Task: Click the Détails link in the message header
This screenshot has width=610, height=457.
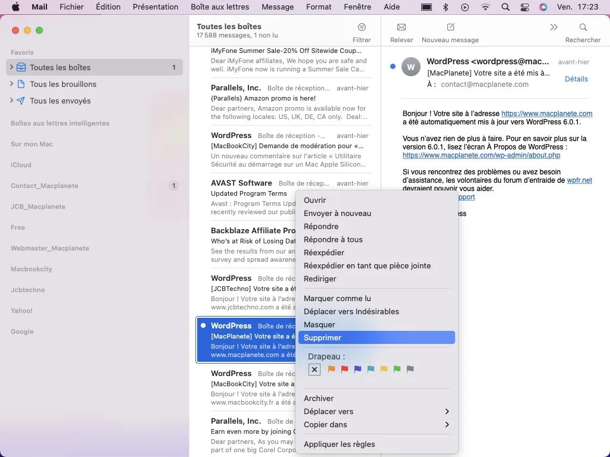Action: (x=575, y=79)
